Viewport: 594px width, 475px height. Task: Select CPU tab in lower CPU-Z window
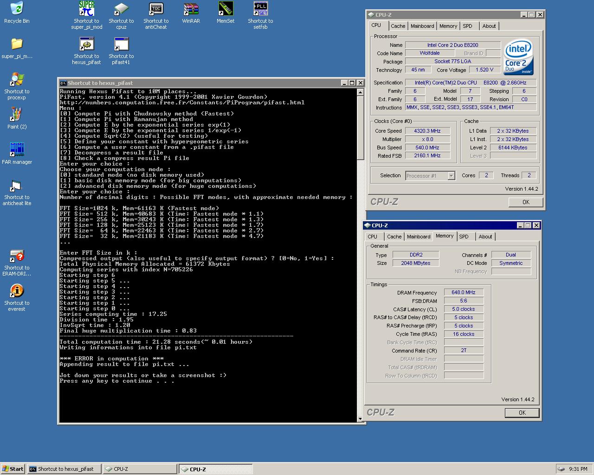tap(372, 237)
